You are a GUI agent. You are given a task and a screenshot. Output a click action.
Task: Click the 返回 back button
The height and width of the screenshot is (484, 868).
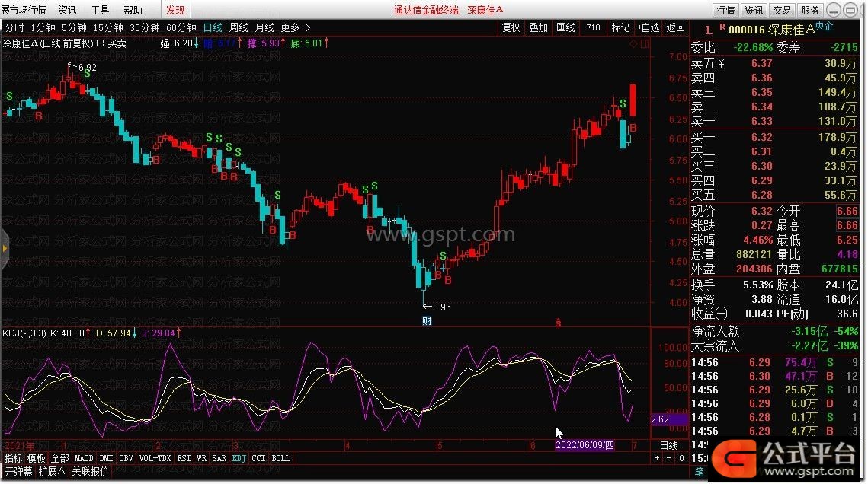pyautogui.click(x=675, y=27)
